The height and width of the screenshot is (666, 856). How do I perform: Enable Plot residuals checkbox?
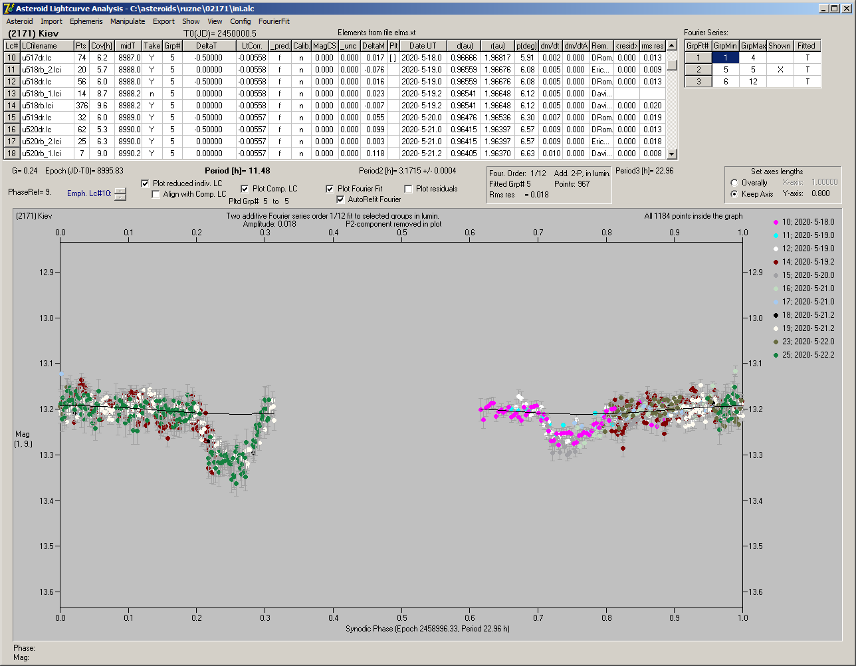click(x=408, y=189)
